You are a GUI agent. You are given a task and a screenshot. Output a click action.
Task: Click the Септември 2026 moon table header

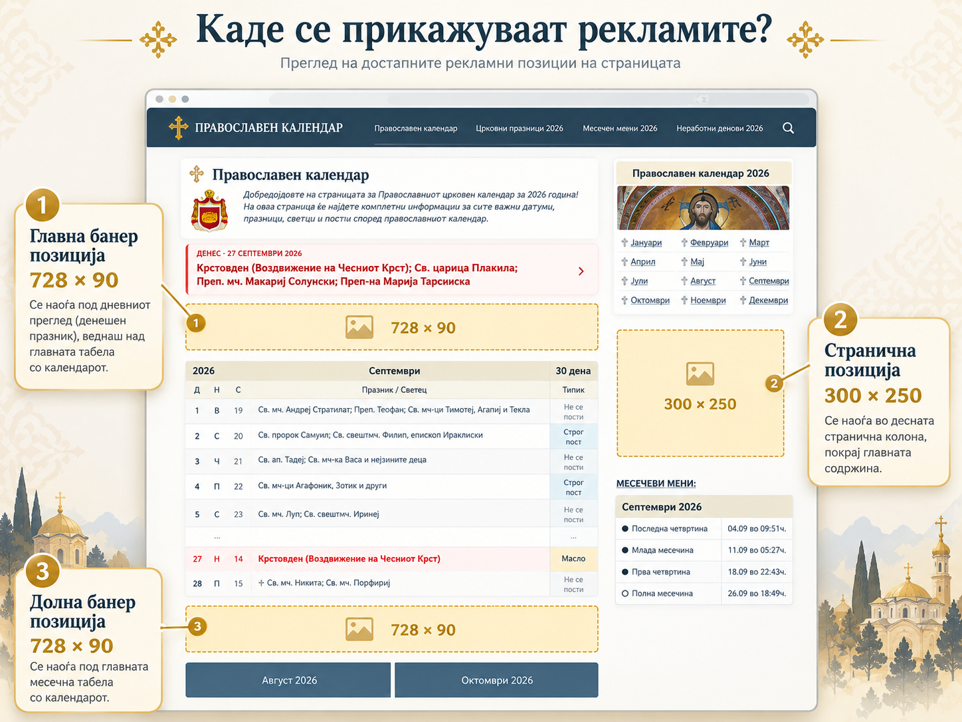(x=704, y=507)
